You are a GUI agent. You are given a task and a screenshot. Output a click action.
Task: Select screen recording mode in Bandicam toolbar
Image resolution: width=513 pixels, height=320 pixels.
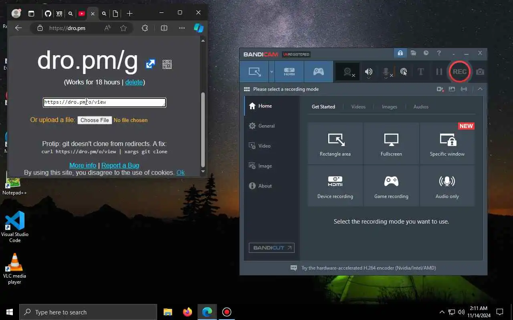(254, 72)
